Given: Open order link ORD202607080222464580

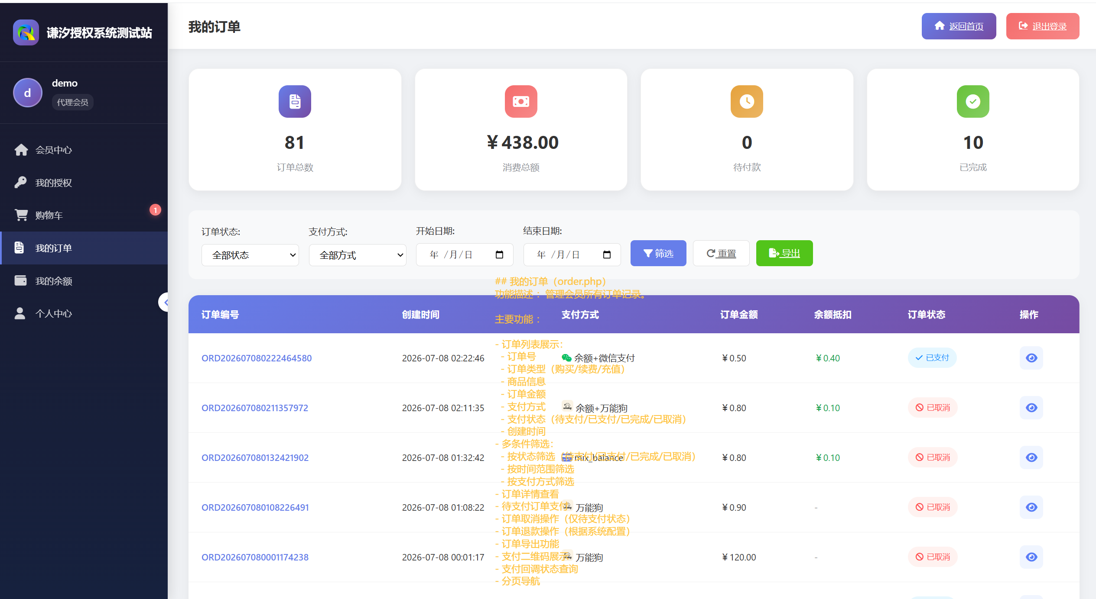Looking at the screenshot, I should point(257,358).
